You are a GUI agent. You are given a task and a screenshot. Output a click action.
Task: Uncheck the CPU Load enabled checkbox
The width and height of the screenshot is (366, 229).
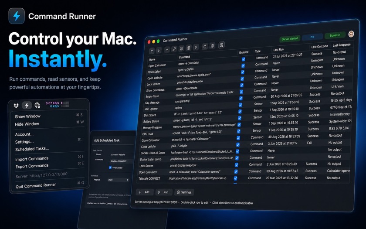(239, 131)
